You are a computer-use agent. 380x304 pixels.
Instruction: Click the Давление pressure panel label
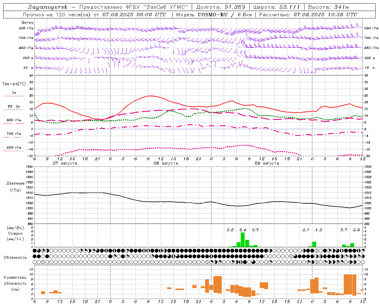click(15, 183)
